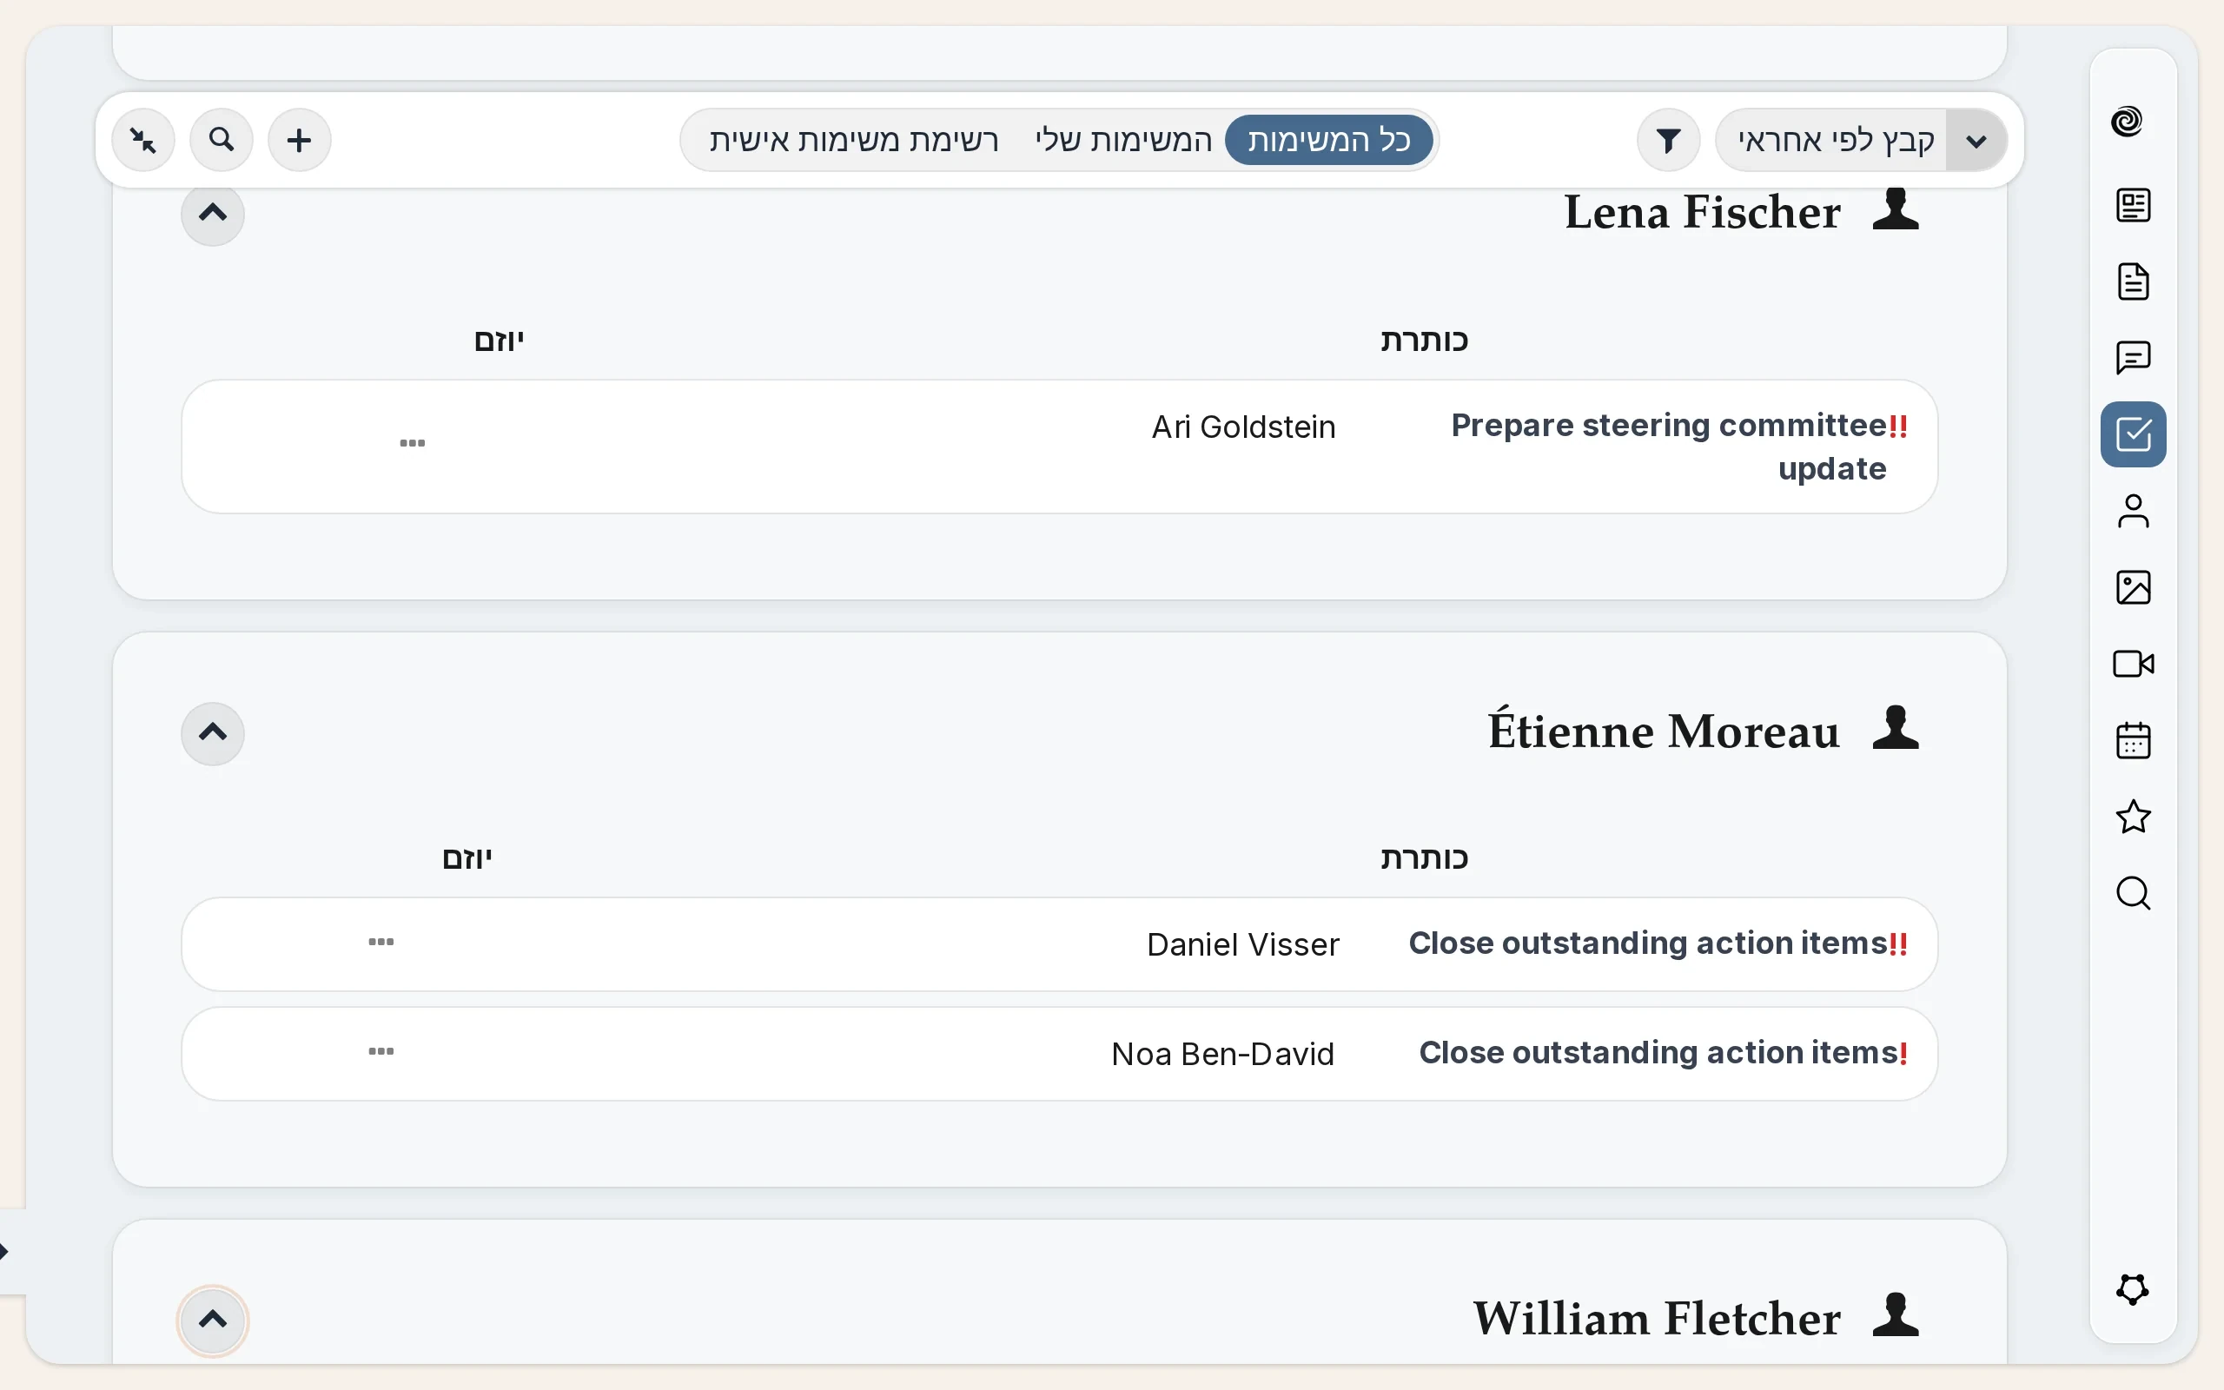Click the collapse arrows toolbar button
This screenshot has height=1390, width=2224.
[142, 140]
